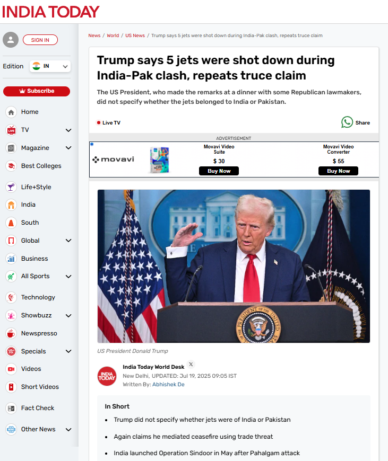Open the Life+Style cocktail icon
388x461 pixels.
coord(11,187)
